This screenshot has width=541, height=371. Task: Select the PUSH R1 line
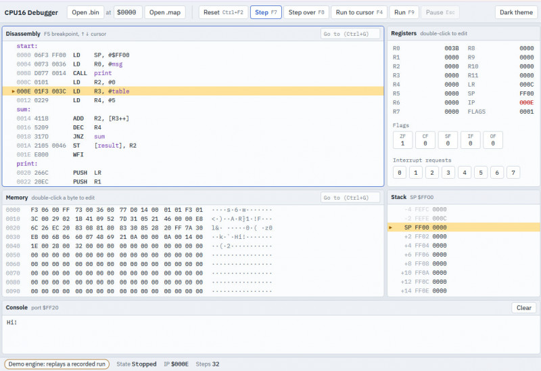[193, 181]
